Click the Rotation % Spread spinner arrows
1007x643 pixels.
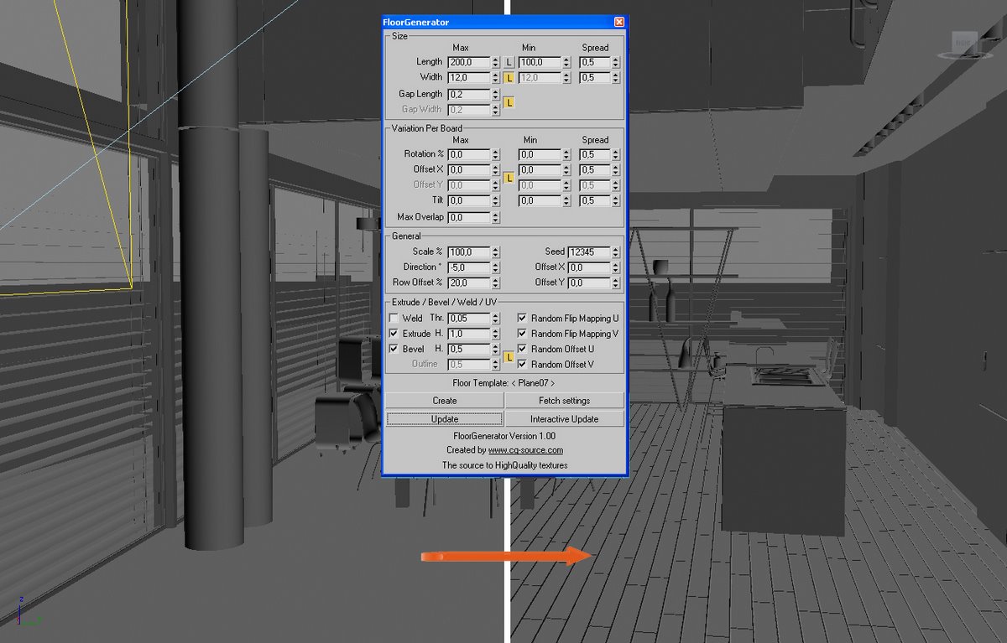pos(616,154)
